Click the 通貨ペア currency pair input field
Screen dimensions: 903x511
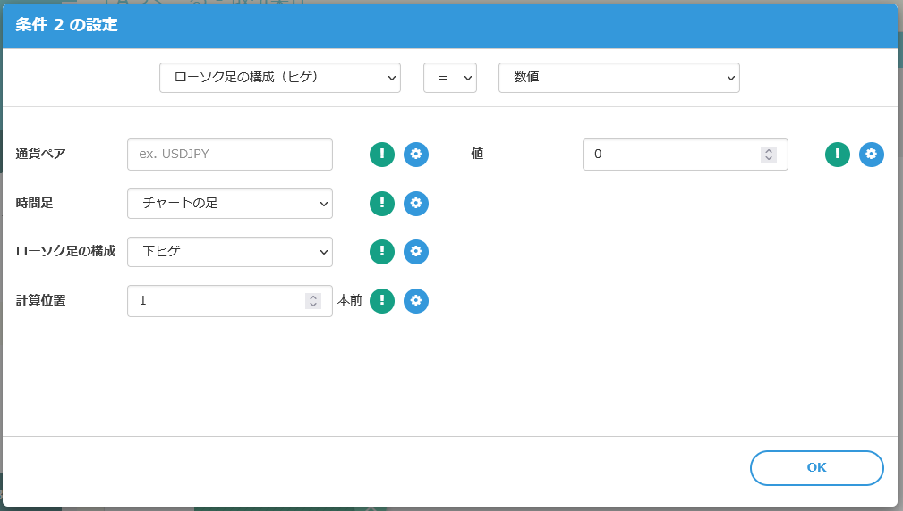230,155
